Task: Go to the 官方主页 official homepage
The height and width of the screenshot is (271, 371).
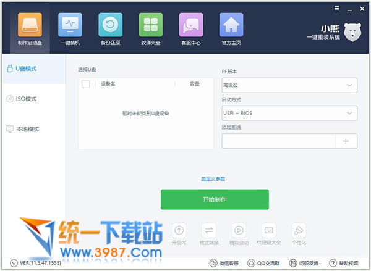Action: [x=231, y=29]
